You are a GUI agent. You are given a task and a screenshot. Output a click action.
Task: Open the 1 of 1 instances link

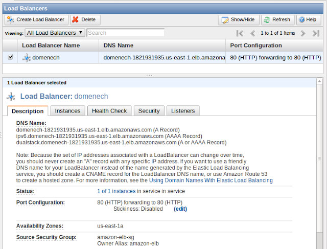point(116,191)
